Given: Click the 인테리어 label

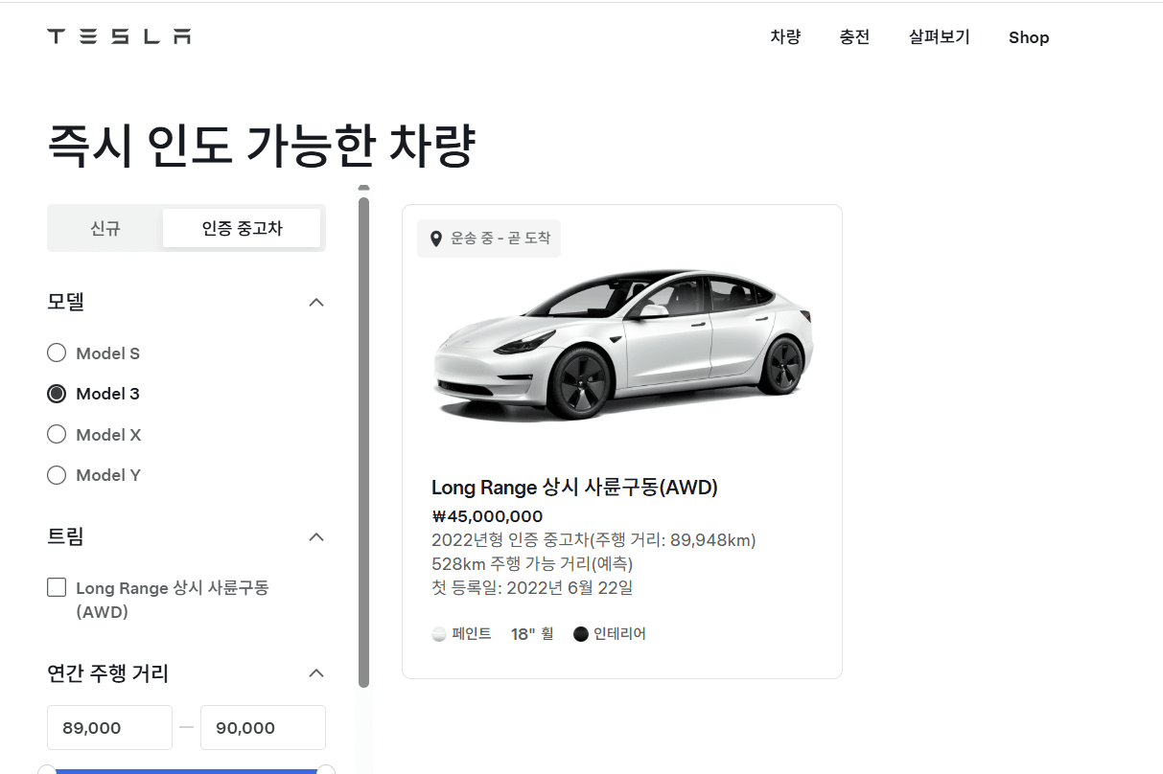Looking at the screenshot, I should pos(619,634).
